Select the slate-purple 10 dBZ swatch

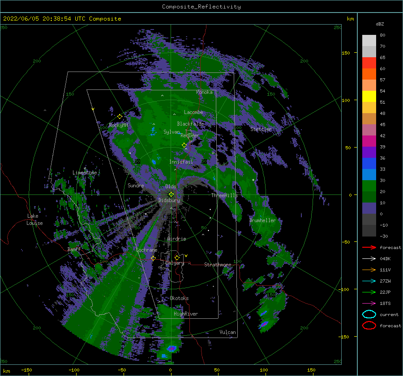pos(369,208)
